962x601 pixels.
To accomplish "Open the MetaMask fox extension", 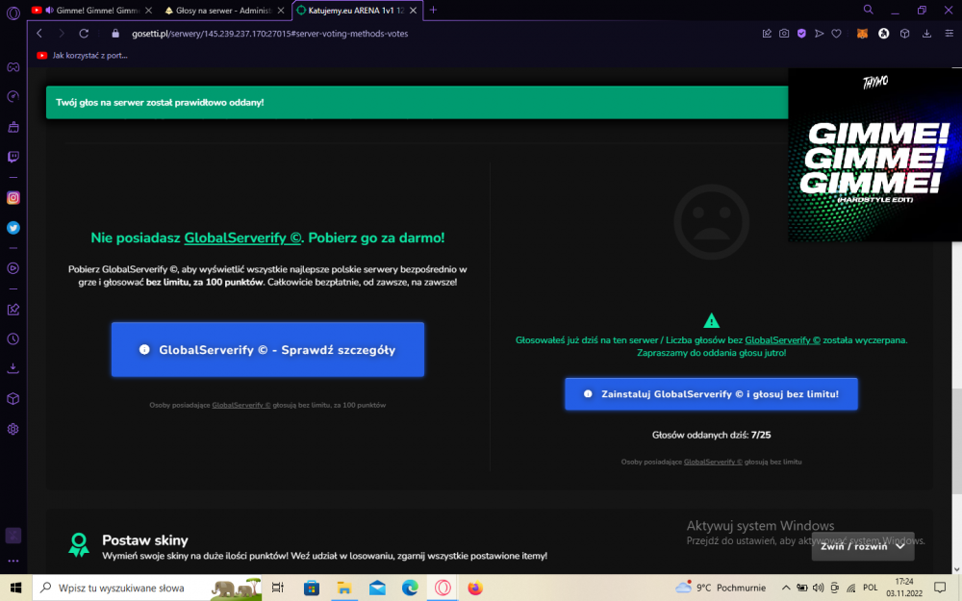I will point(862,34).
